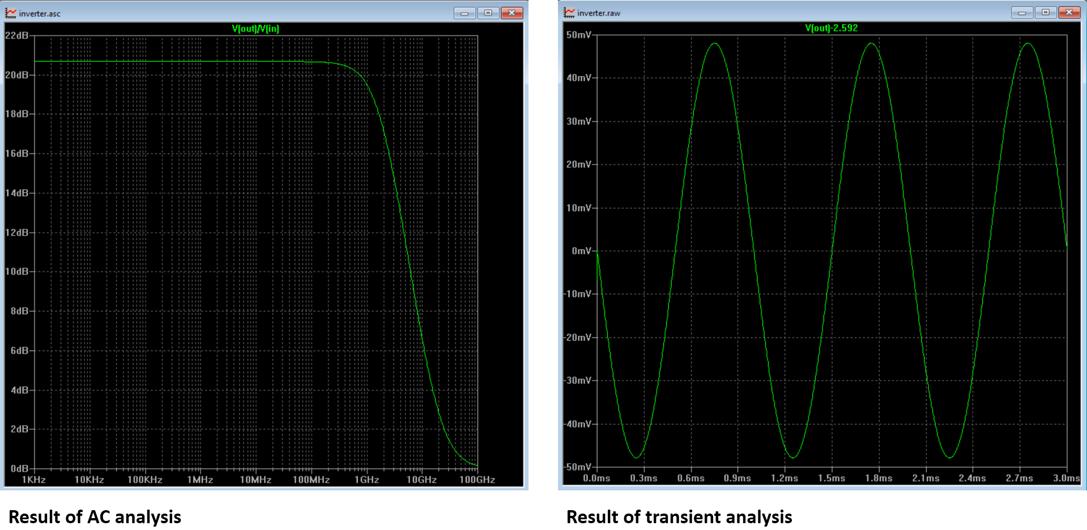Click the 50mV axis label in transient plot
This screenshot has width=1087, height=530.
click(579, 35)
